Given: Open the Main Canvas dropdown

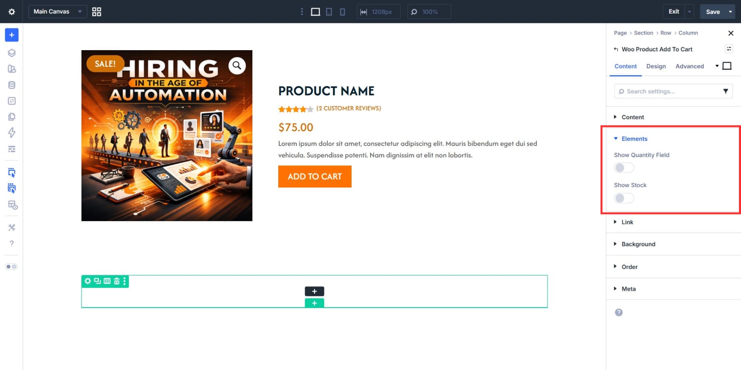Looking at the screenshot, I should (x=57, y=12).
